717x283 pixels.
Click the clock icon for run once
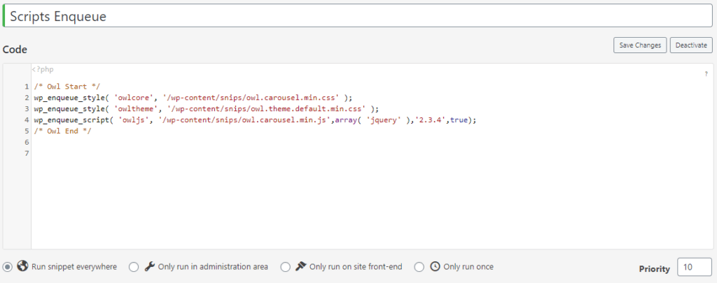[x=435, y=266]
